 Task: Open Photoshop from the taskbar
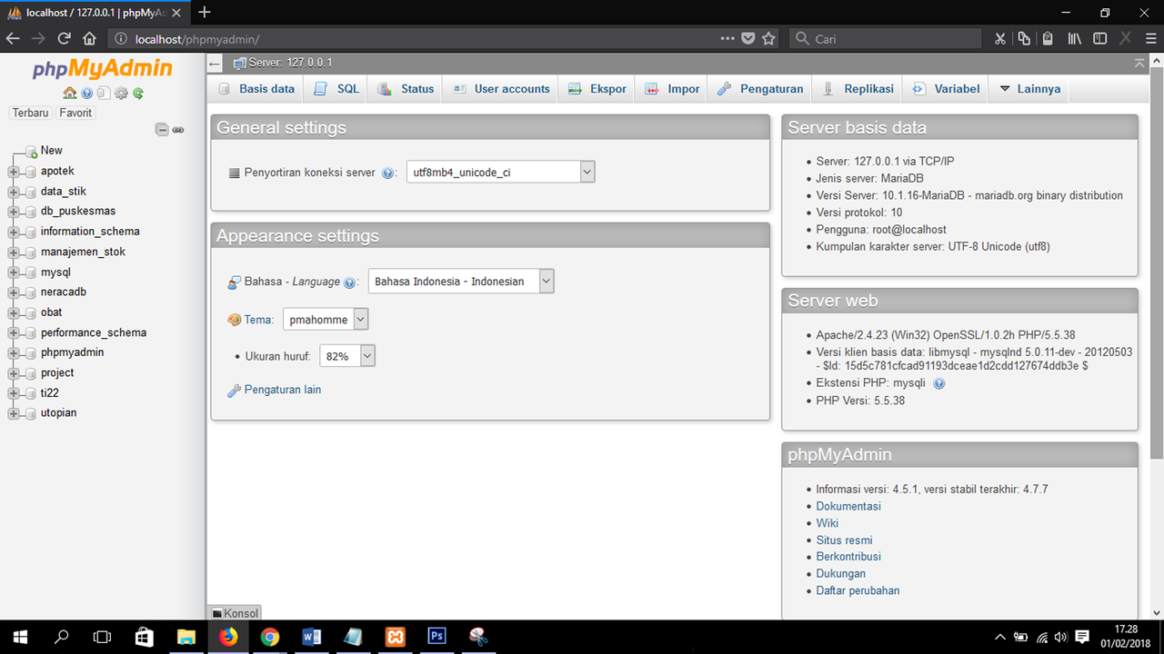[437, 637]
